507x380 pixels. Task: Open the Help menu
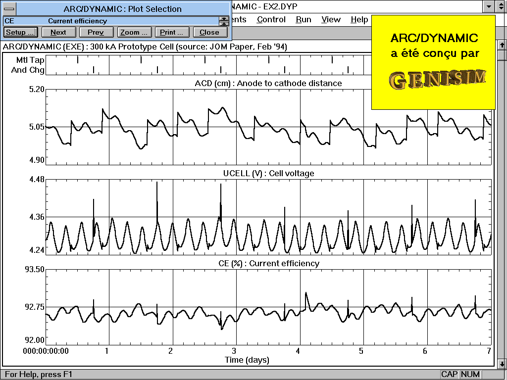pyautogui.click(x=359, y=20)
